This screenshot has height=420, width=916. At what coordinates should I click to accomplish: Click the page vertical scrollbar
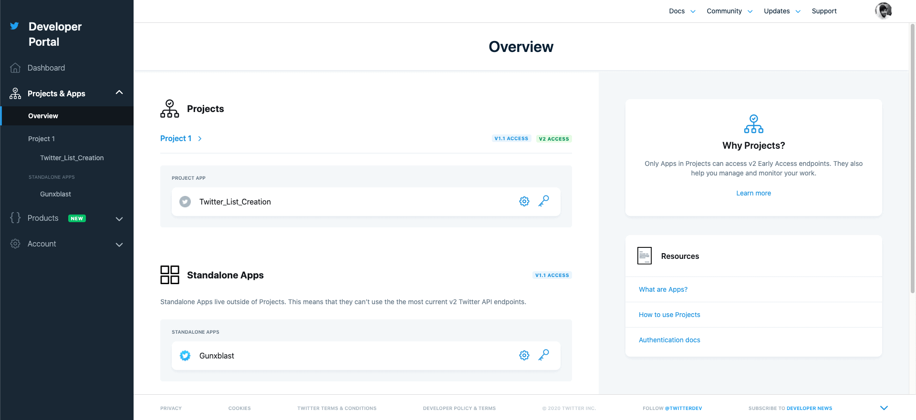click(x=912, y=157)
